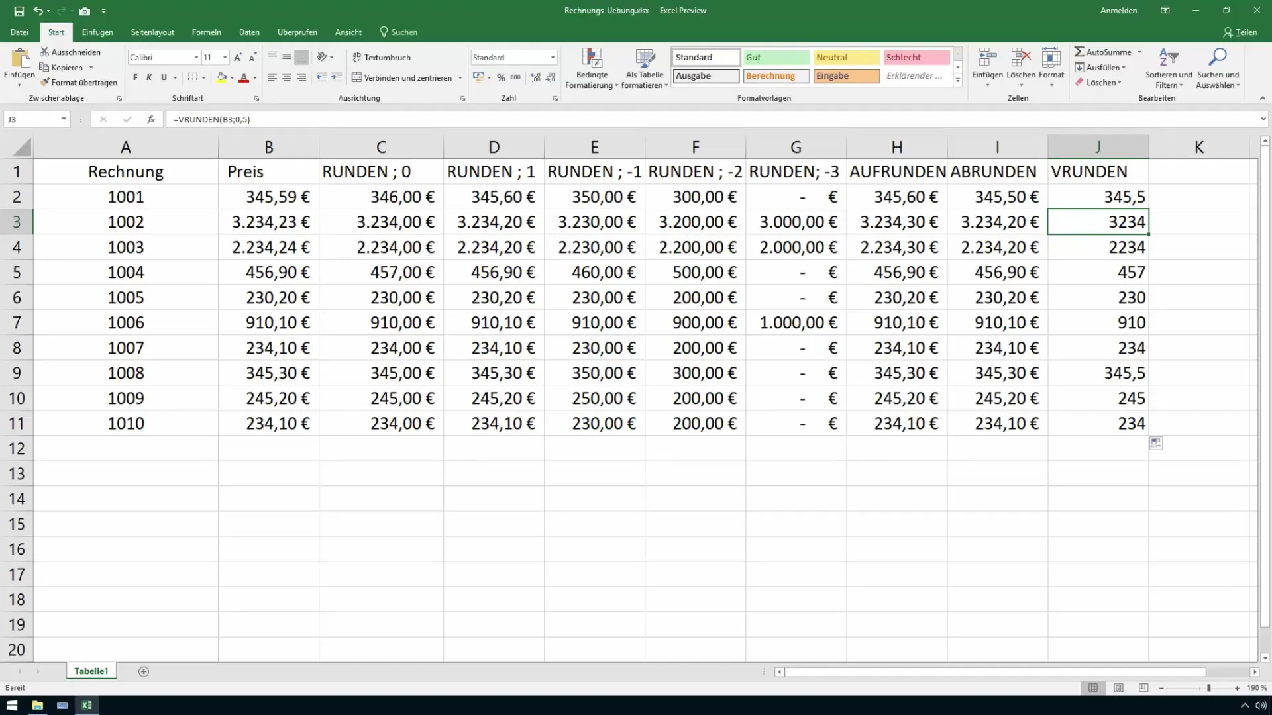
Task: Expand the formula bar
Action: pos(1263,119)
